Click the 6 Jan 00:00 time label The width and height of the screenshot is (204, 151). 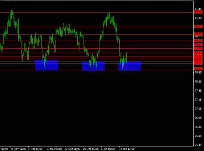tap(108, 149)
